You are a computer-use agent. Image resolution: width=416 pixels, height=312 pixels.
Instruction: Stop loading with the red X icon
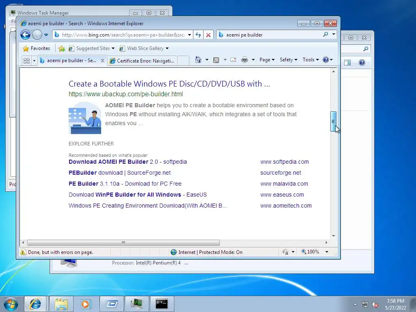point(208,35)
